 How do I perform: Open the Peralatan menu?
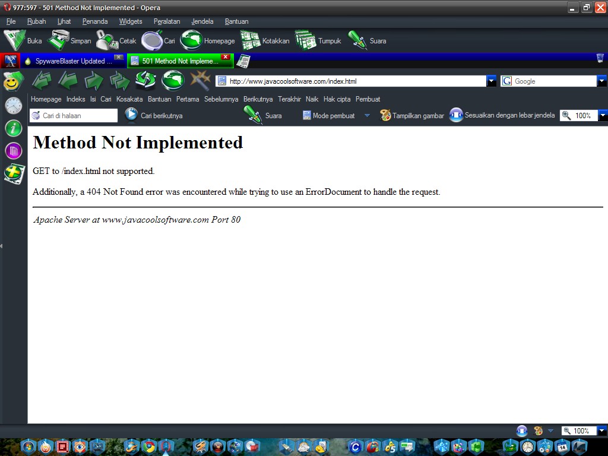click(167, 21)
